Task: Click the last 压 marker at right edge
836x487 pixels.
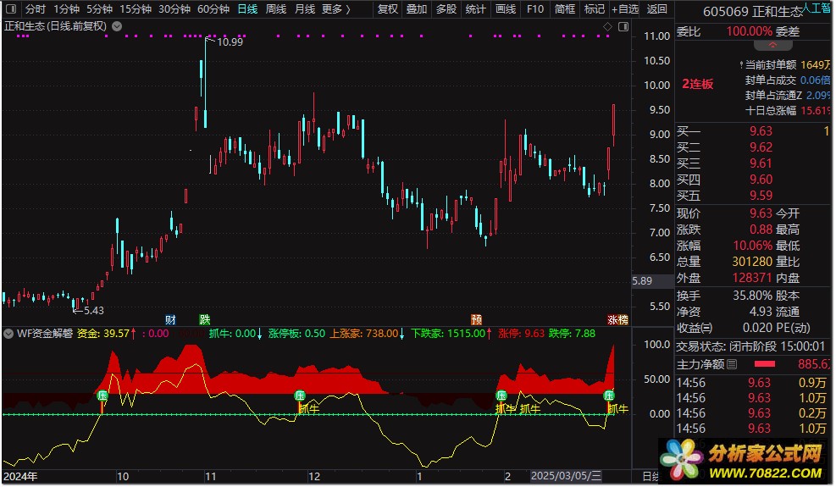Action: click(609, 396)
